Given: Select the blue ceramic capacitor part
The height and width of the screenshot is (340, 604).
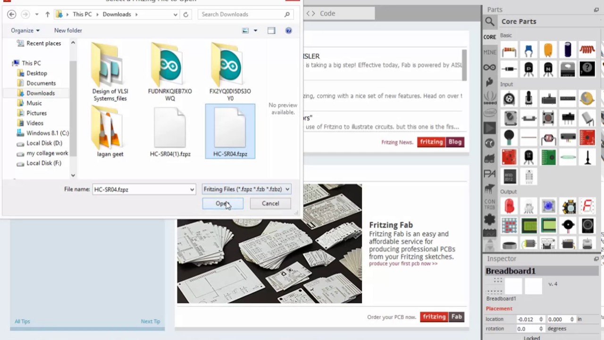Looking at the screenshot, I should (528, 50).
